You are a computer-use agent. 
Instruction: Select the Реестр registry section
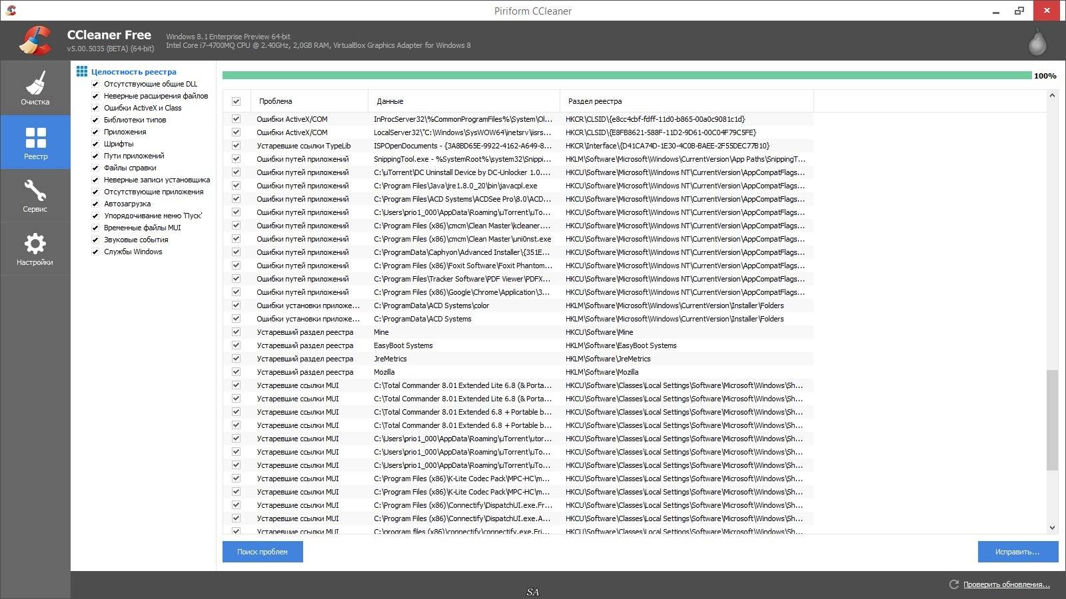(x=35, y=142)
